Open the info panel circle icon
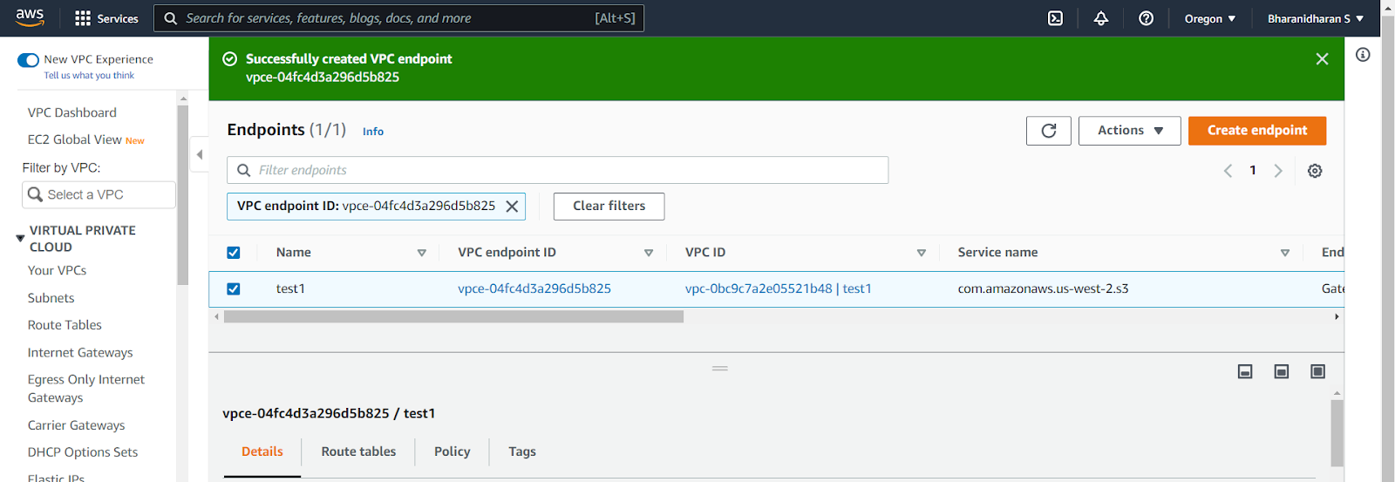 tap(1363, 55)
